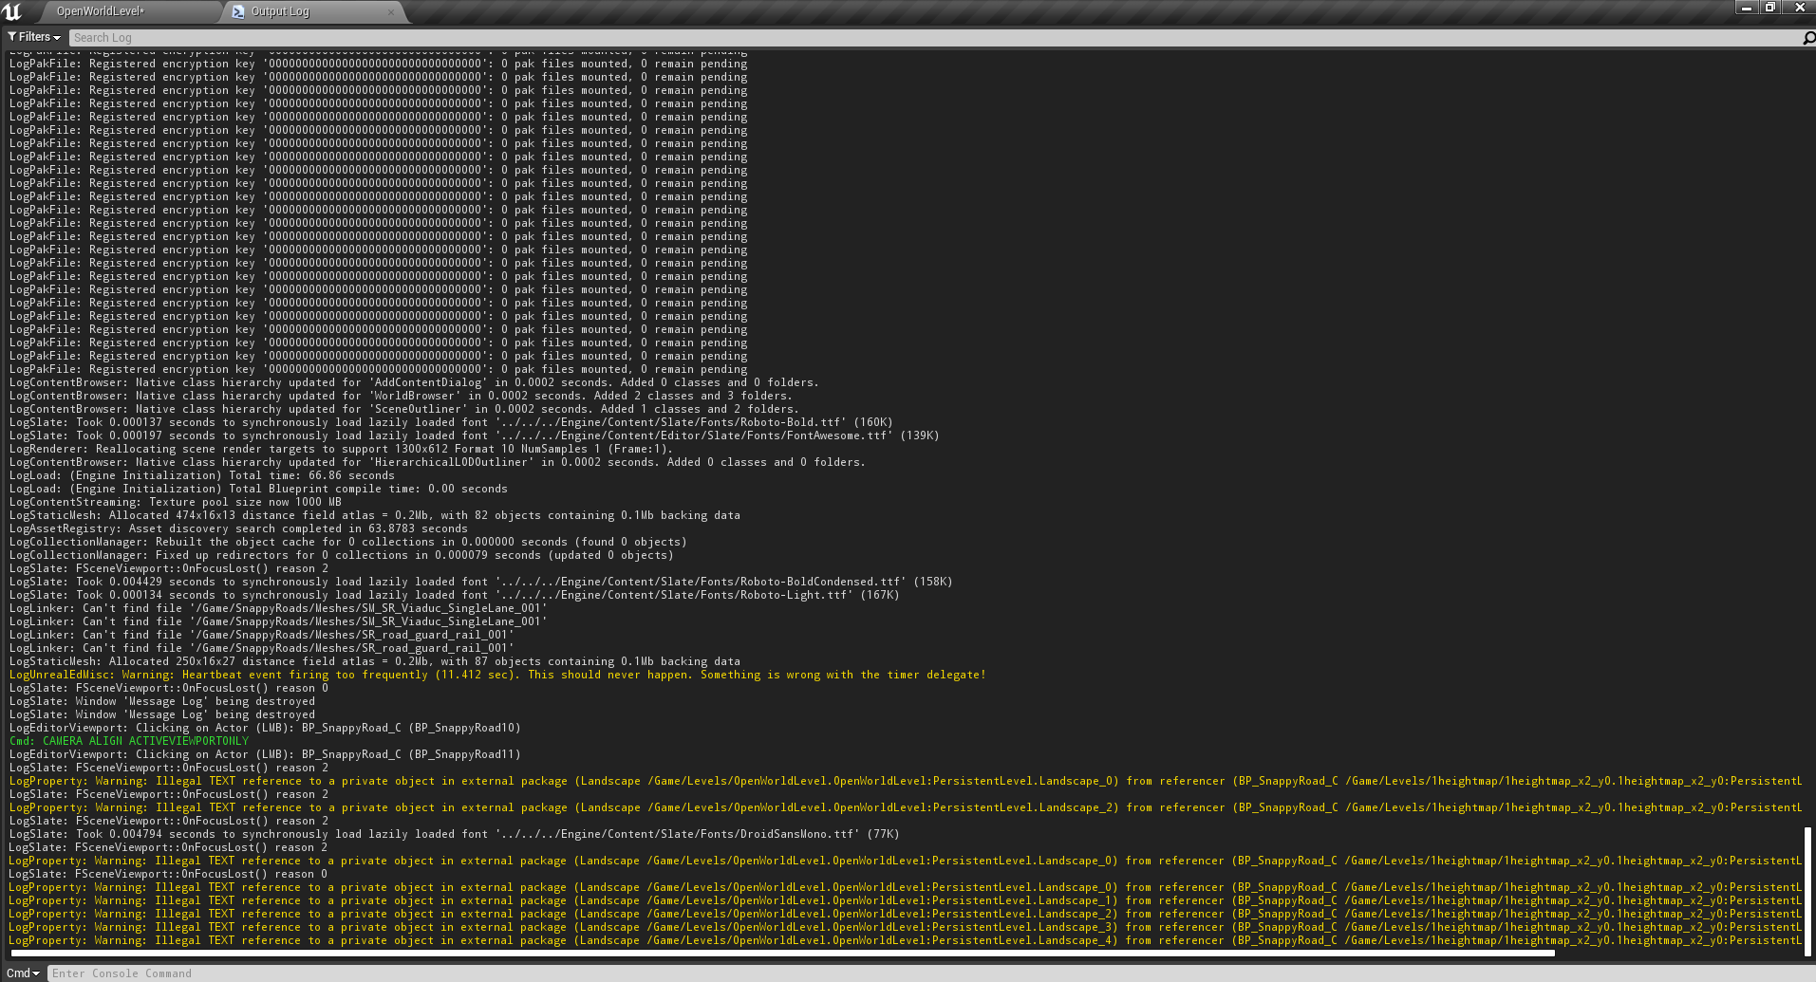Select the line clicking on BP_SnappyRoad11
Image resolution: width=1816 pixels, height=982 pixels.
click(265, 754)
